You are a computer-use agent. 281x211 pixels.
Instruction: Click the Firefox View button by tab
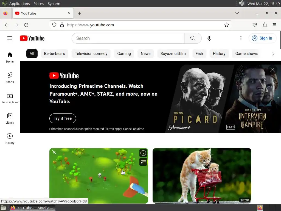(x=5, y=13)
